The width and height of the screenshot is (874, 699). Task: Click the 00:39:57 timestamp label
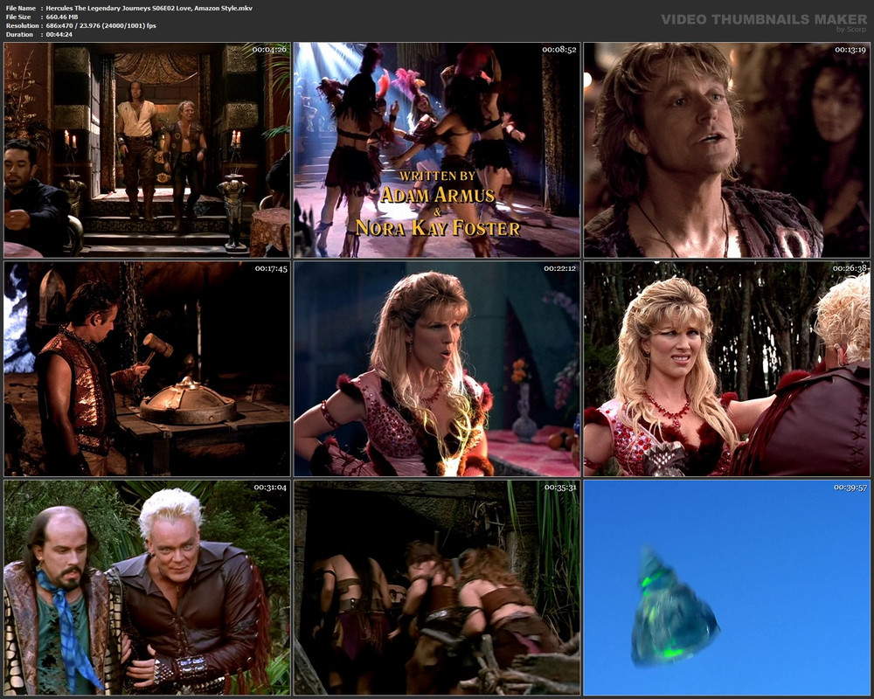850,488
